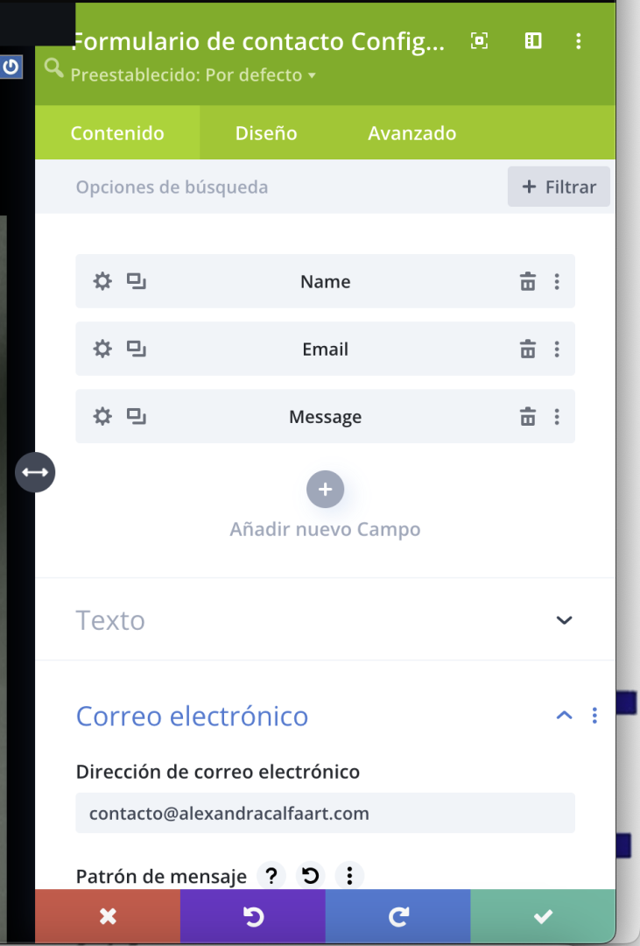Click the Filtrar button
This screenshot has width=640, height=946.
point(559,187)
